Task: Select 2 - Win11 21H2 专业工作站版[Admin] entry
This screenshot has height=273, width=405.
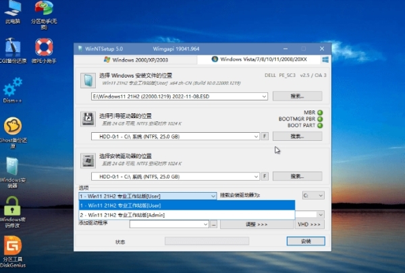Action: pos(187,215)
